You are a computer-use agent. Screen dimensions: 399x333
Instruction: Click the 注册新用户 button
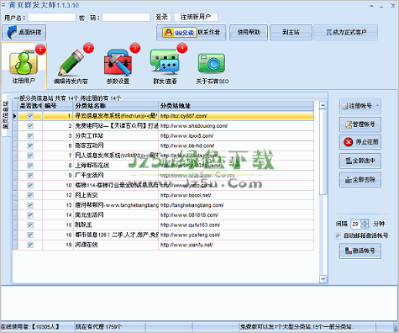tap(196, 18)
